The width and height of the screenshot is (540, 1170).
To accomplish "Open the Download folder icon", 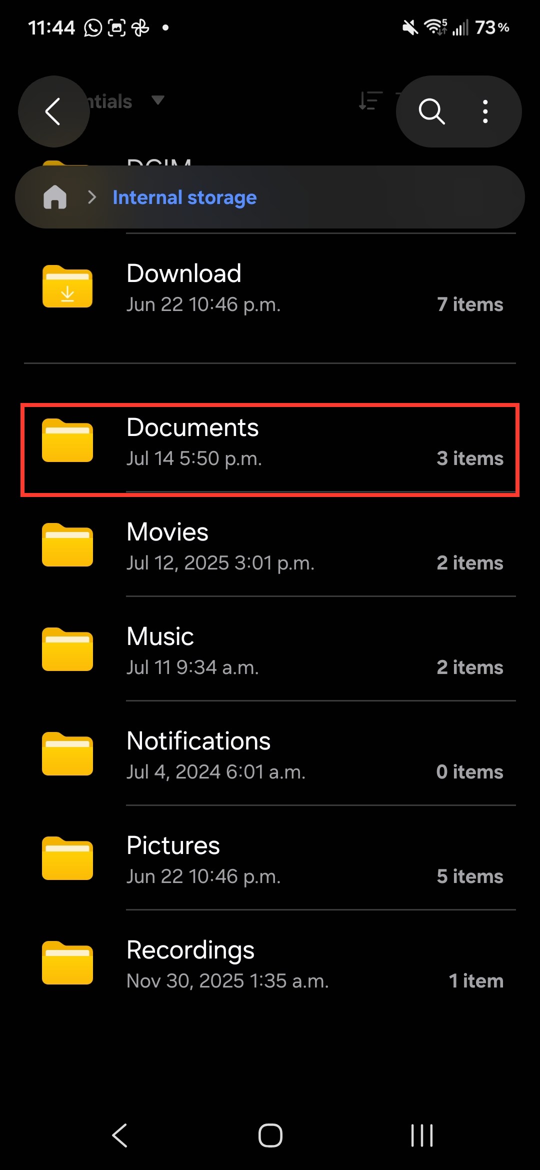I will coord(67,286).
